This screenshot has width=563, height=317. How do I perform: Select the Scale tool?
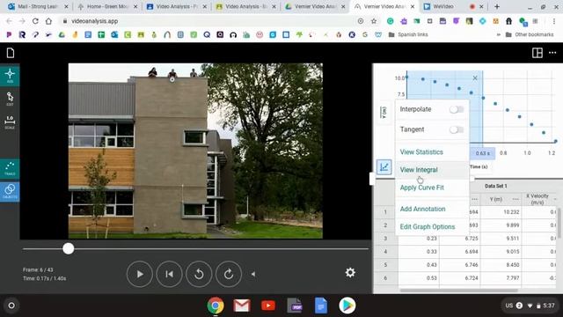click(x=10, y=122)
